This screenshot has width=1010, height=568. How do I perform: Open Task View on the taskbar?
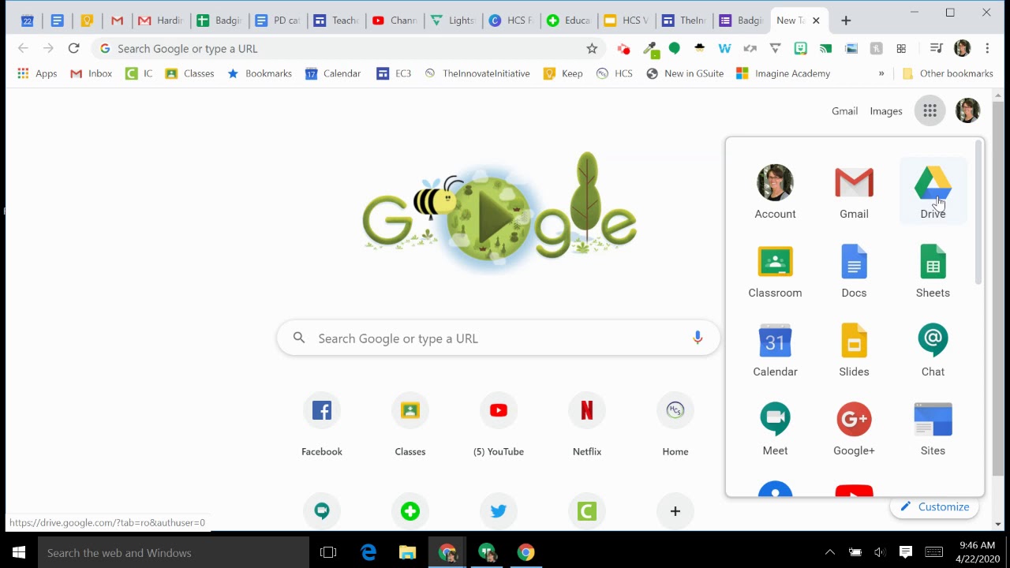point(328,552)
